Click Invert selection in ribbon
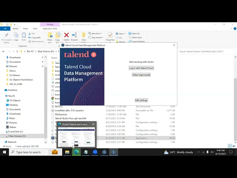Screen dimensions: 237x178 137,41
